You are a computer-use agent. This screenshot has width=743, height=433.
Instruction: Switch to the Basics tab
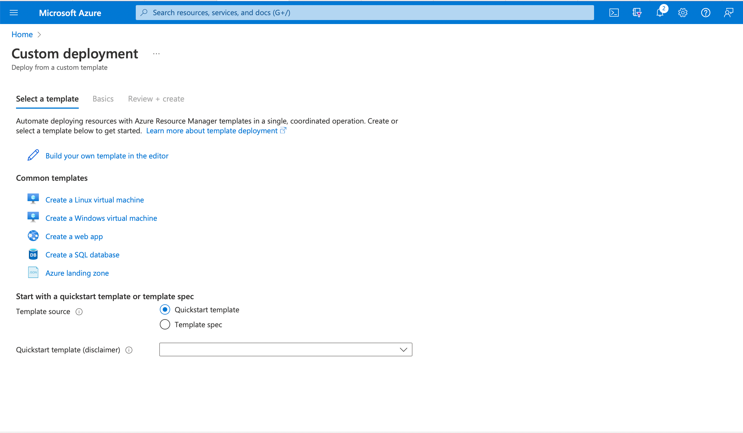pos(103,99)
